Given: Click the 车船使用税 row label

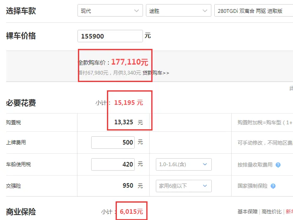Looking at the screenshot, I should [18, 164].
